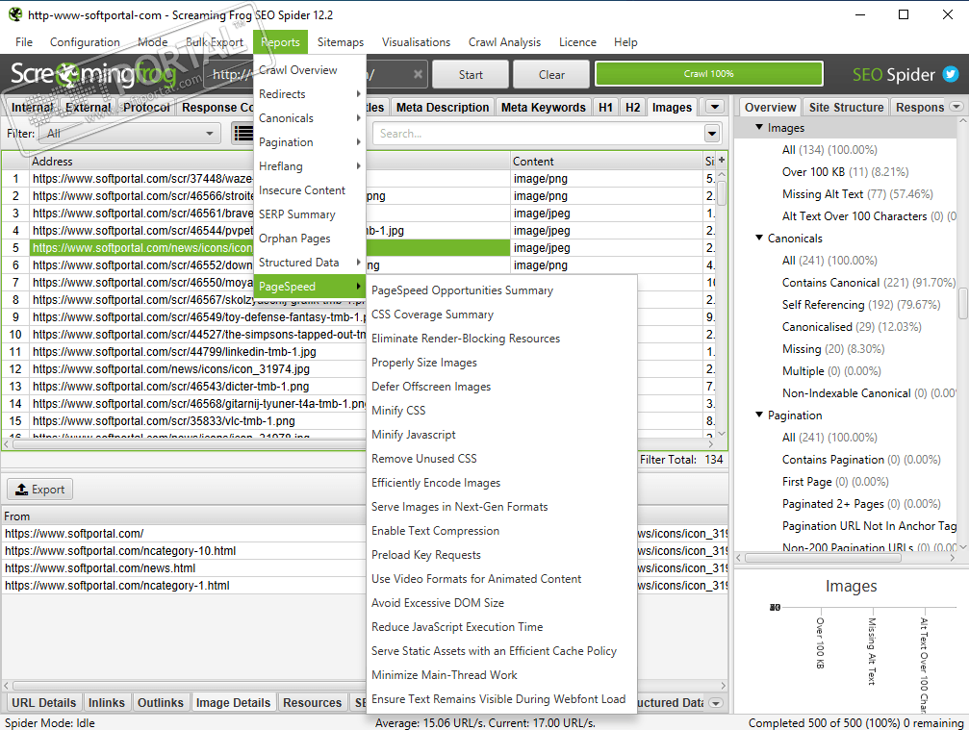The image size is (969, 730).
Task: Click the Start crawl button
Action: [471, 74]
